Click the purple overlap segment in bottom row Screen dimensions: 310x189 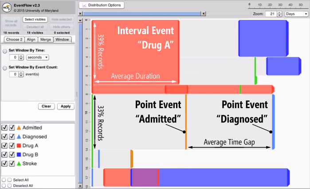click(x=145, y=178)
